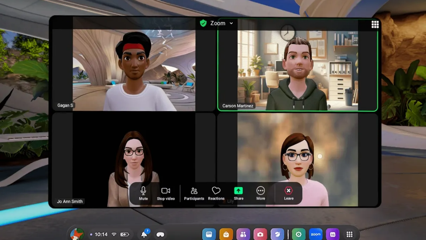
Task: Open the app library grid in dock
Action: pos(350,234)
